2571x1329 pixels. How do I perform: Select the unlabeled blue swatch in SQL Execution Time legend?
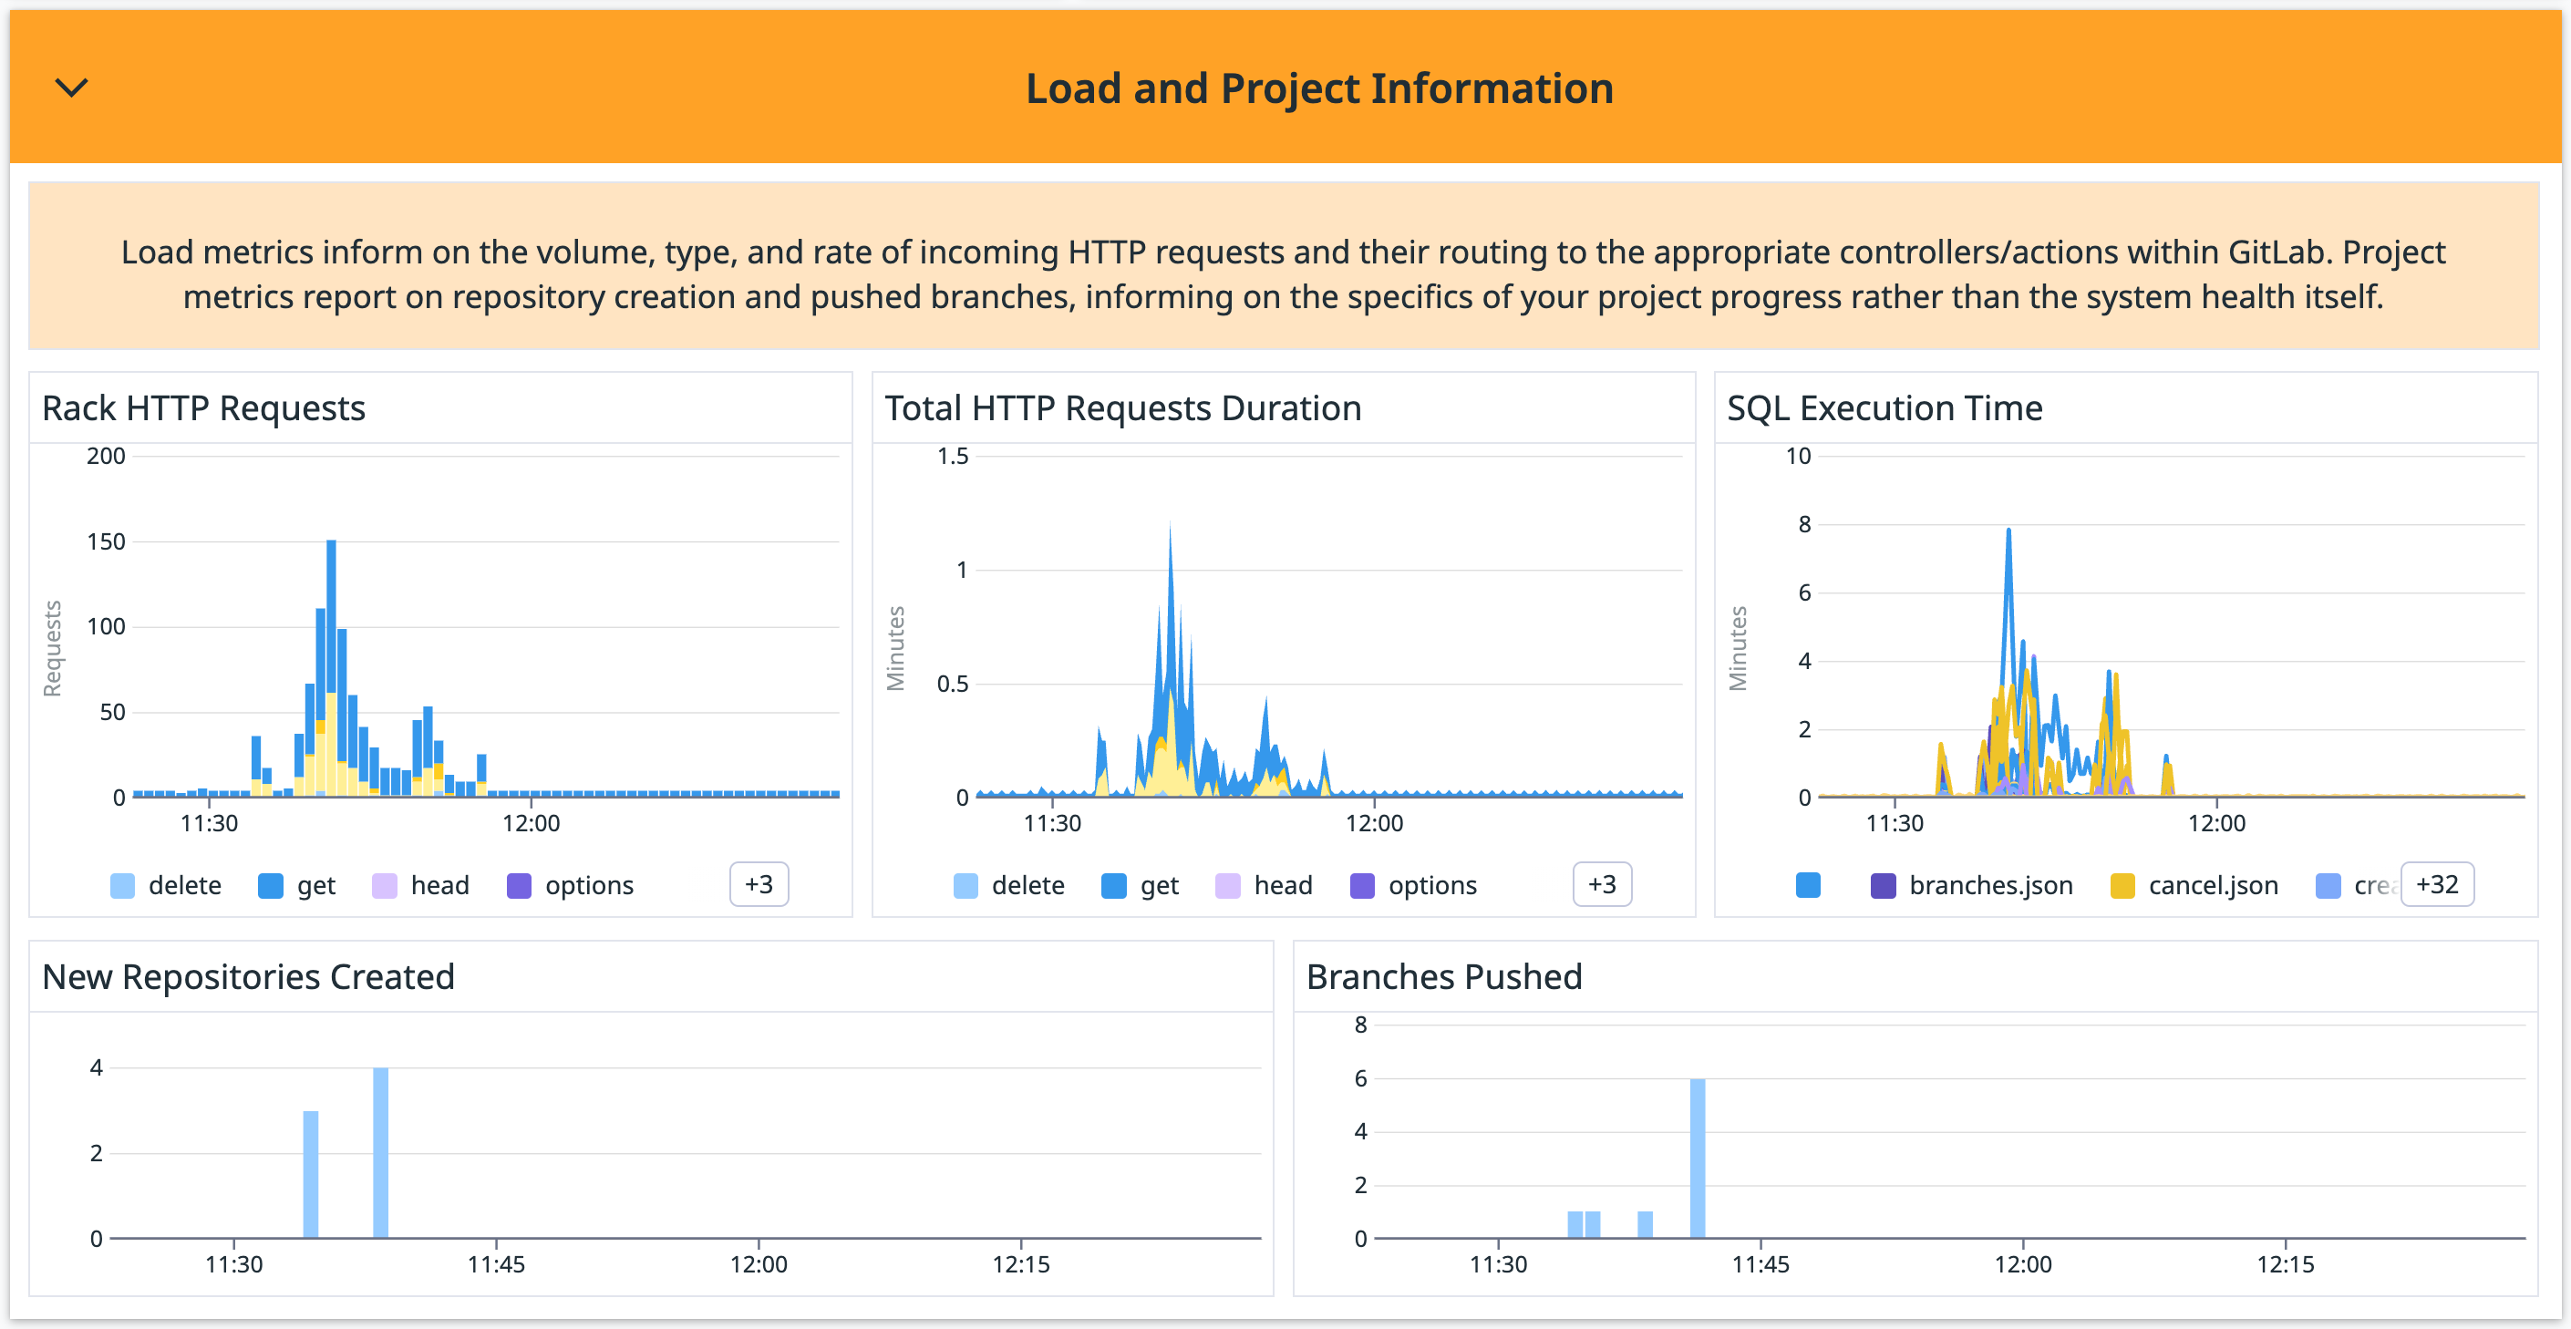point(1809,884)
